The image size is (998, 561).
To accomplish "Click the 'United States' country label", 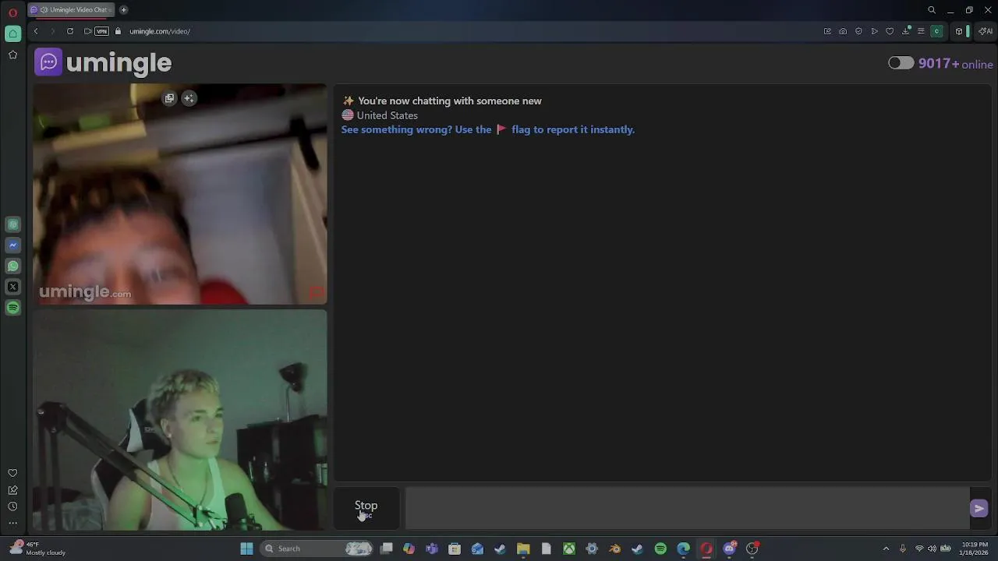I will pos(388,115).
